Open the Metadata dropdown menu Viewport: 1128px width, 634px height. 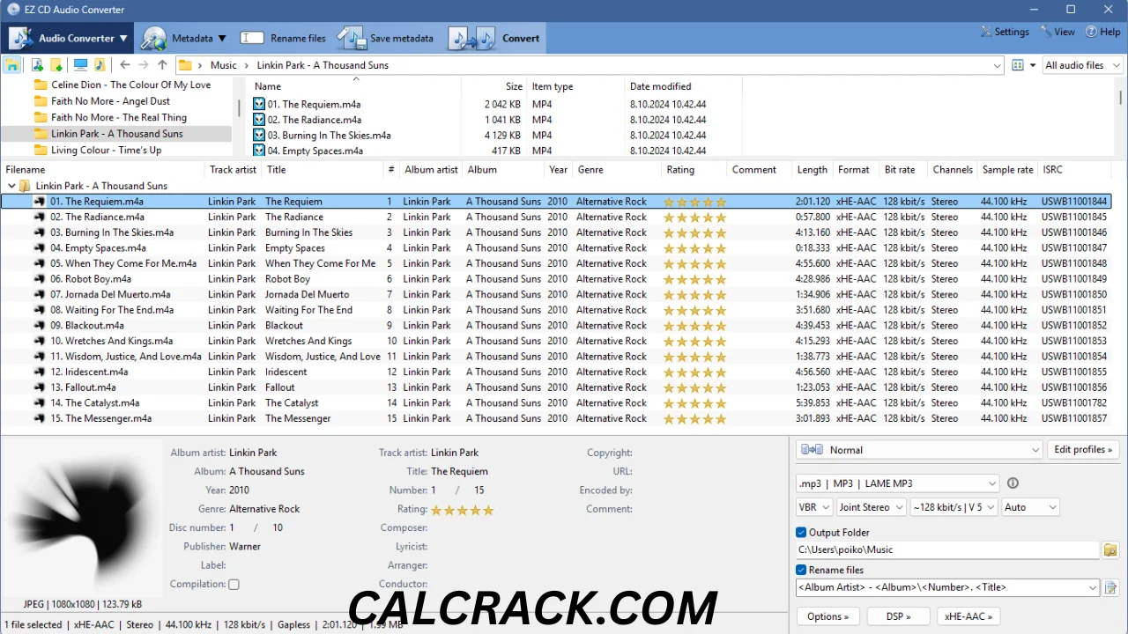point(184,38)
